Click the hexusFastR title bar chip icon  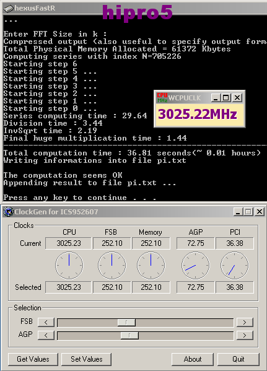click(8, 8)
